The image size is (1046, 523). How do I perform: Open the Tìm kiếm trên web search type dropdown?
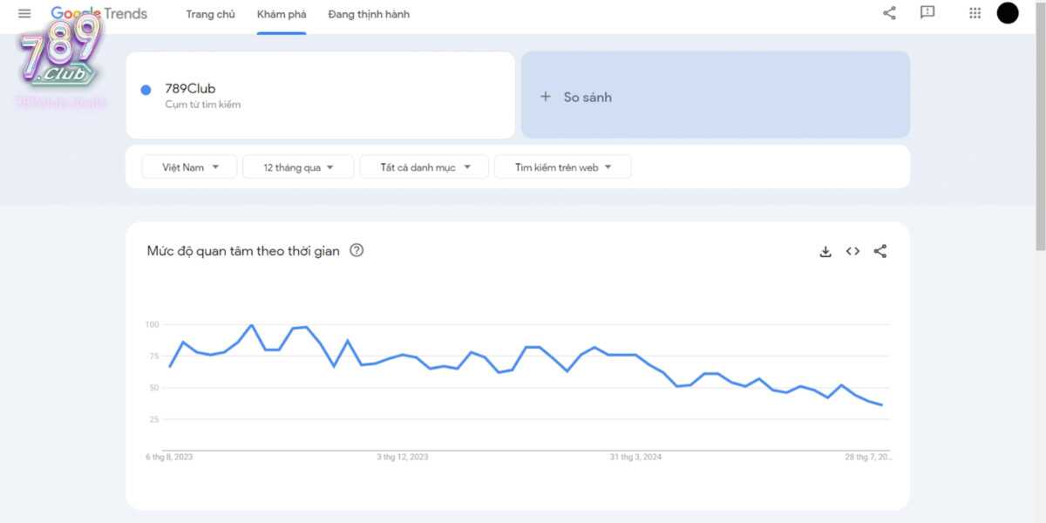(562, 166)
